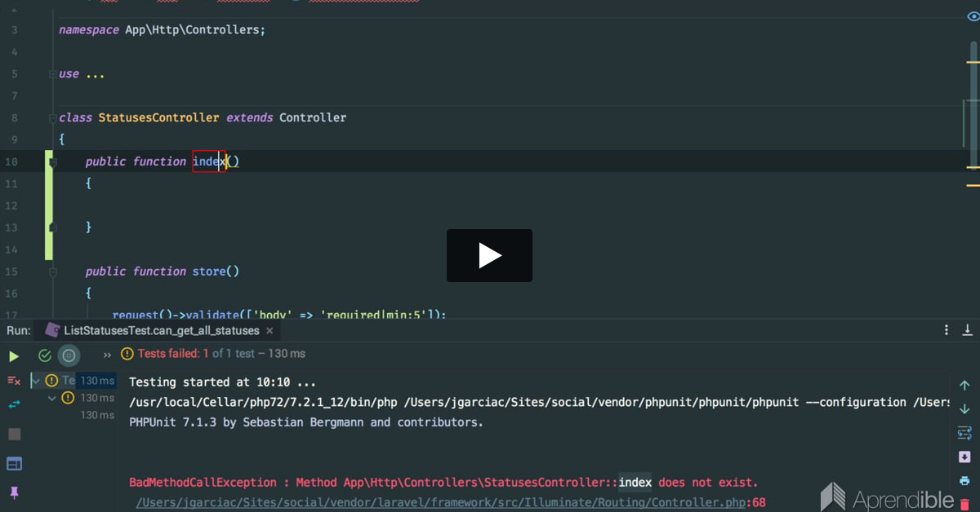Click 'store' function name on line 15
Viewport: 980px width, 512px height.
209,271
